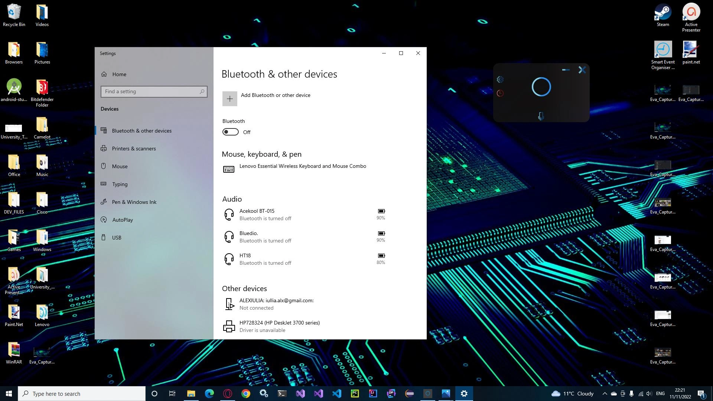Select the Steam desktop shortcut
This screenshot has height=401, width=713.
coord(663,15)
